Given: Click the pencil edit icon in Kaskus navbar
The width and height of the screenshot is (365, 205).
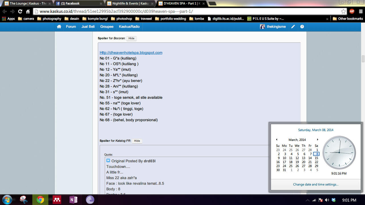Looking at the screenshot, I should pos(293,26).
